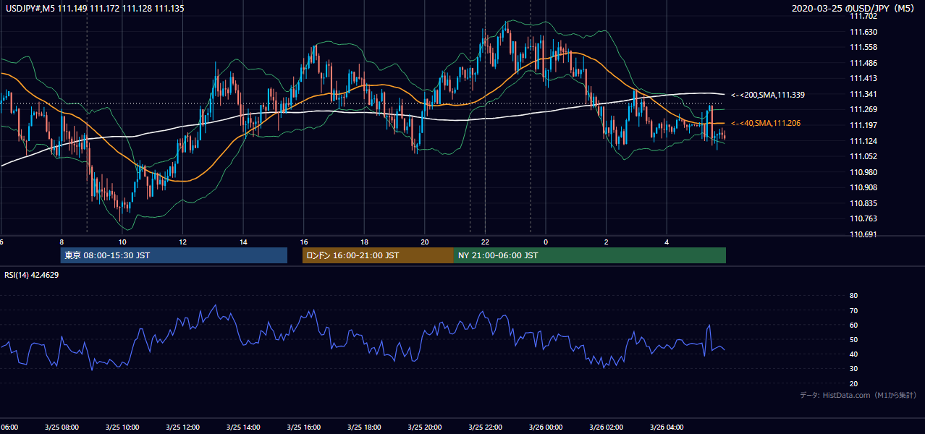
Task: Click RSI scale value 20
Action: [853, 383]
